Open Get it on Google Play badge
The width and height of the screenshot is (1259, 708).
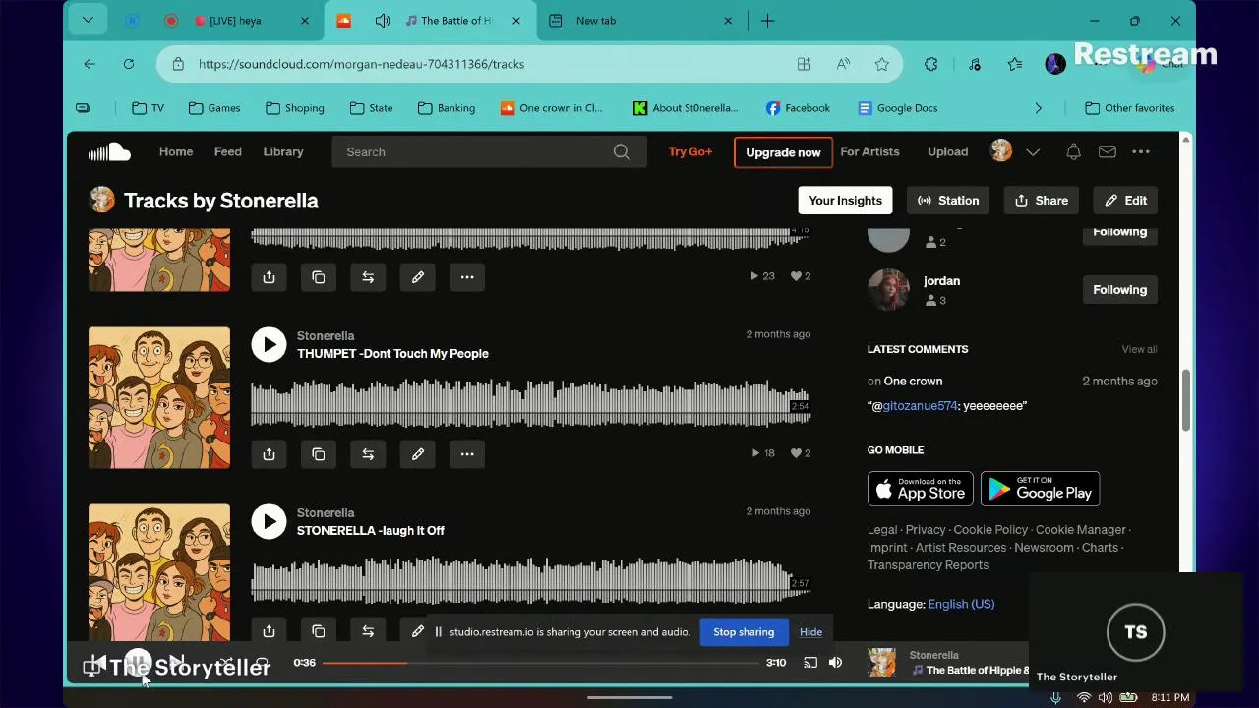1040,489
